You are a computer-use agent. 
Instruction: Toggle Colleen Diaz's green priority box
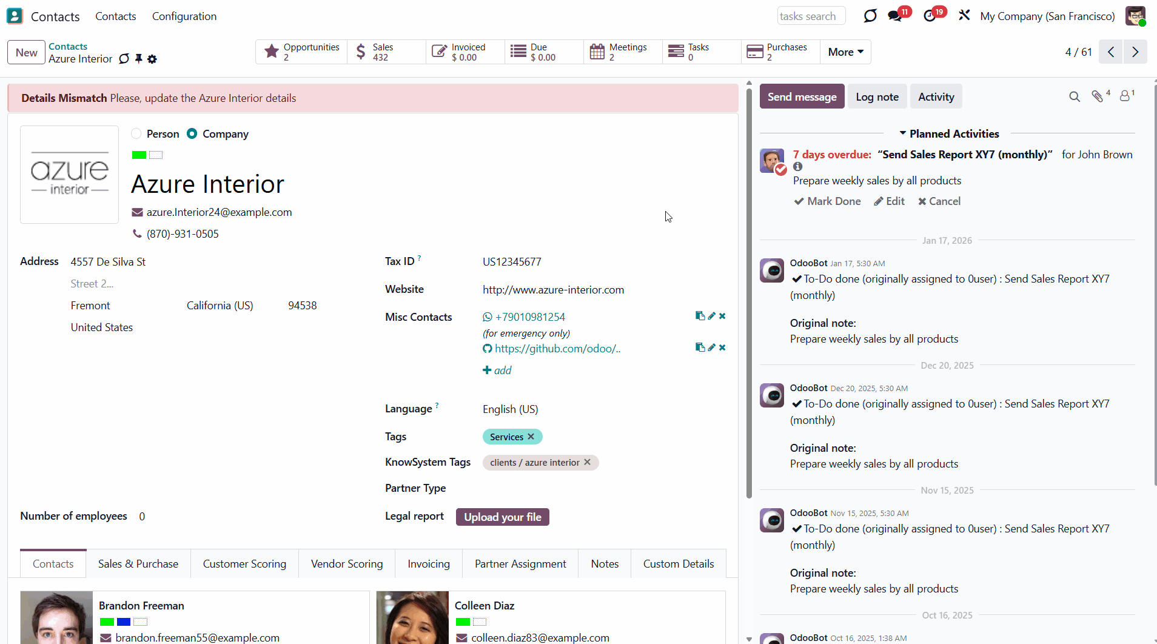pyautogui.click(x=463, y=622)
